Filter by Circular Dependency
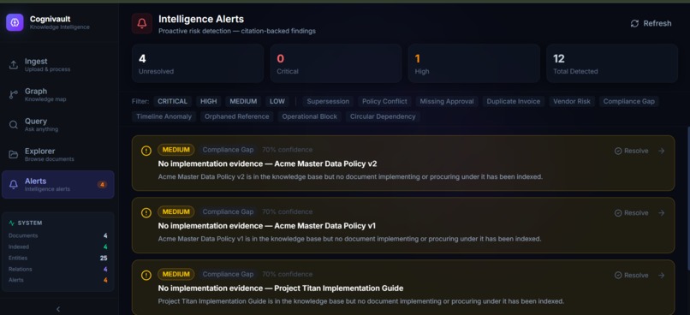This screenshot has height=315, width=690. pyautogui.click(x=383, y=116)
